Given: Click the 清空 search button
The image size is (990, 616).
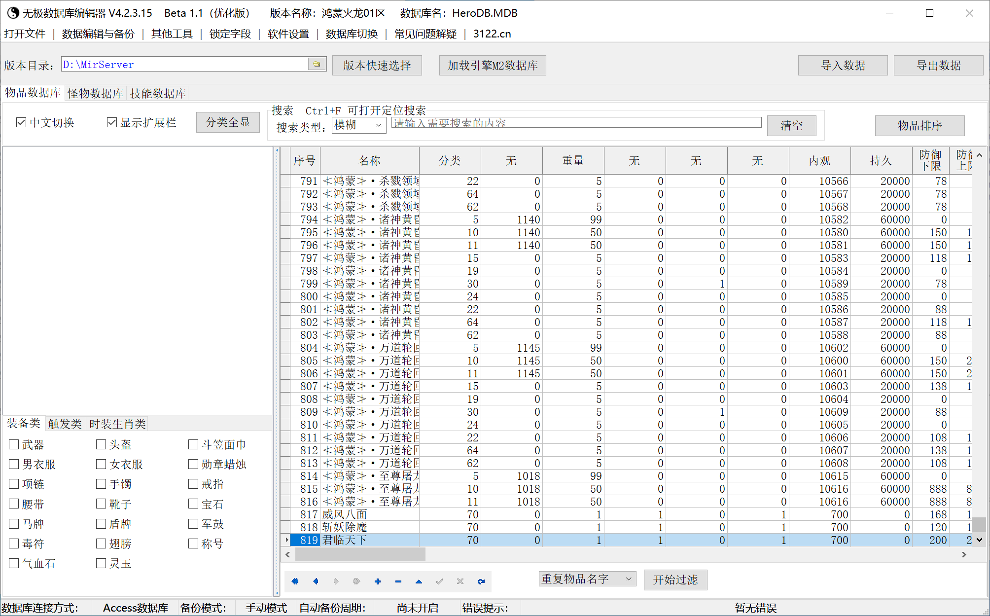Looking at the screenshot, I should click(792, 125).
